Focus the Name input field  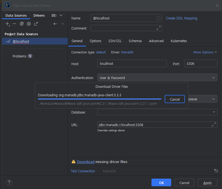tap(126, 18)
